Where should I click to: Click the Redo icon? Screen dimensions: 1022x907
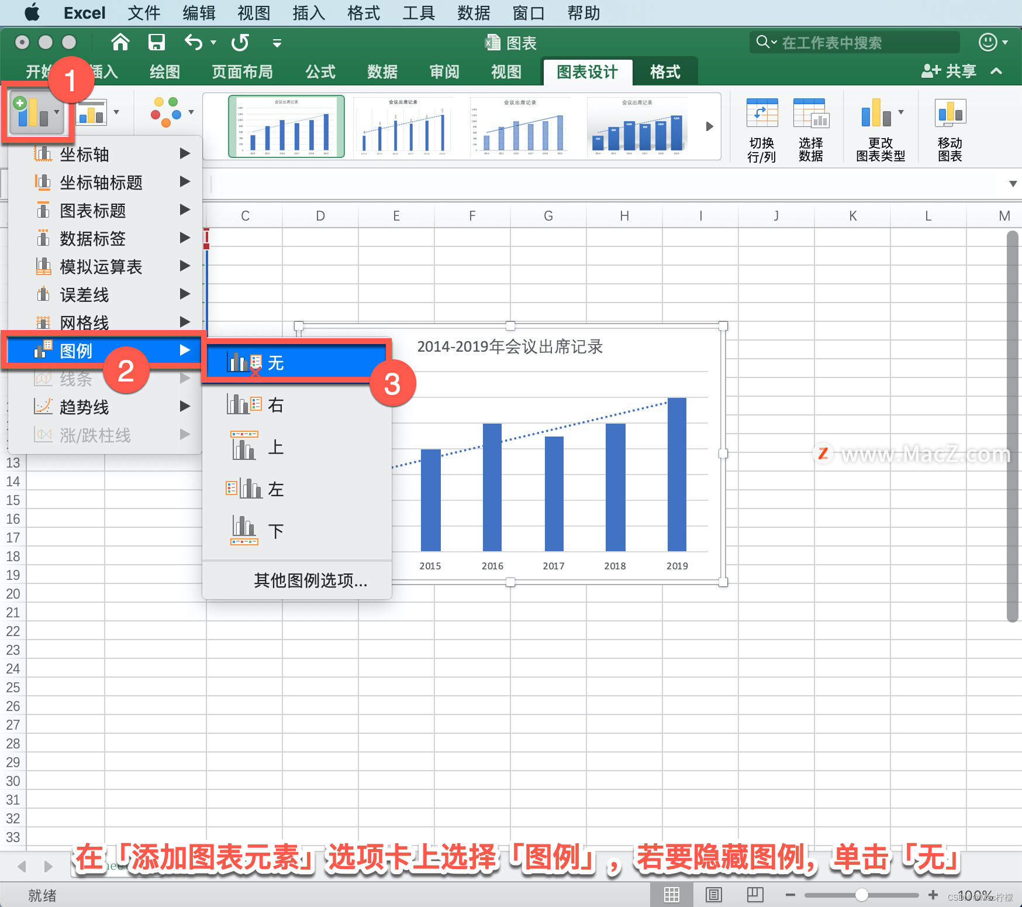pos(240,42)
